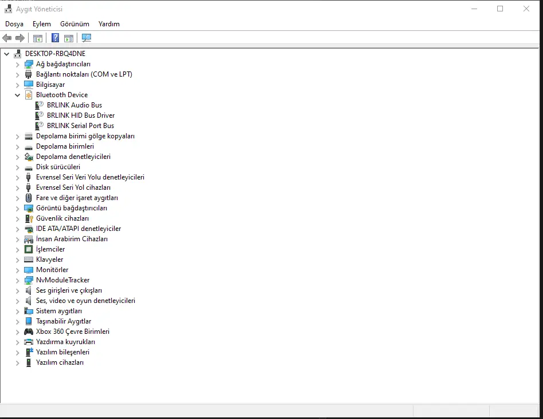The image size is (543, 419).
Task: Open the Görünüm menu
Action: [74, 24]
